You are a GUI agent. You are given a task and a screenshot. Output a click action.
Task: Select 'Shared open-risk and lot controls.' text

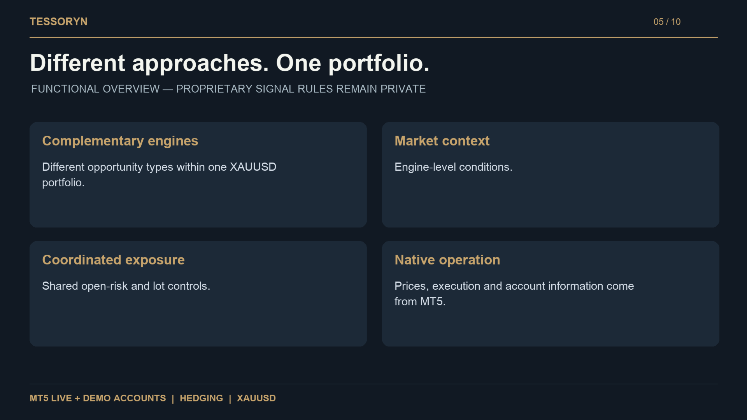(x=126, y=286)
